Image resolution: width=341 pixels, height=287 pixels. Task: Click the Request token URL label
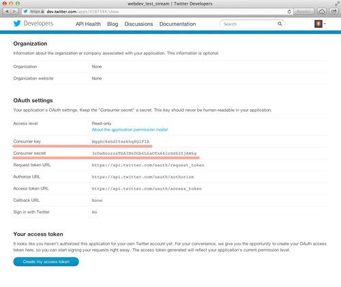32,165
